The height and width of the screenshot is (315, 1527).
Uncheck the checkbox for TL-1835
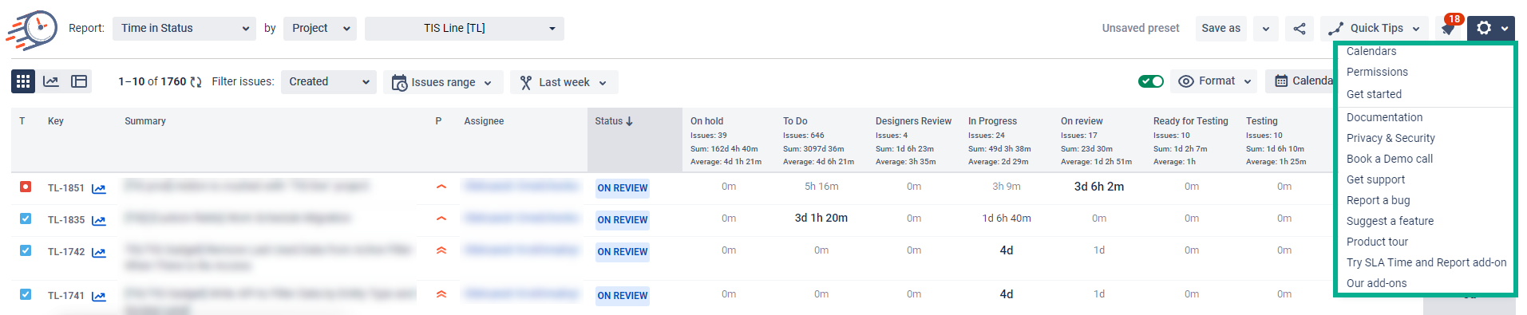(26, 219)
